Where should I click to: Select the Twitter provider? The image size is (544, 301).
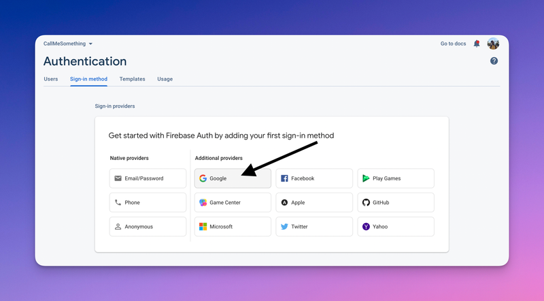click(x=314, y=226)
